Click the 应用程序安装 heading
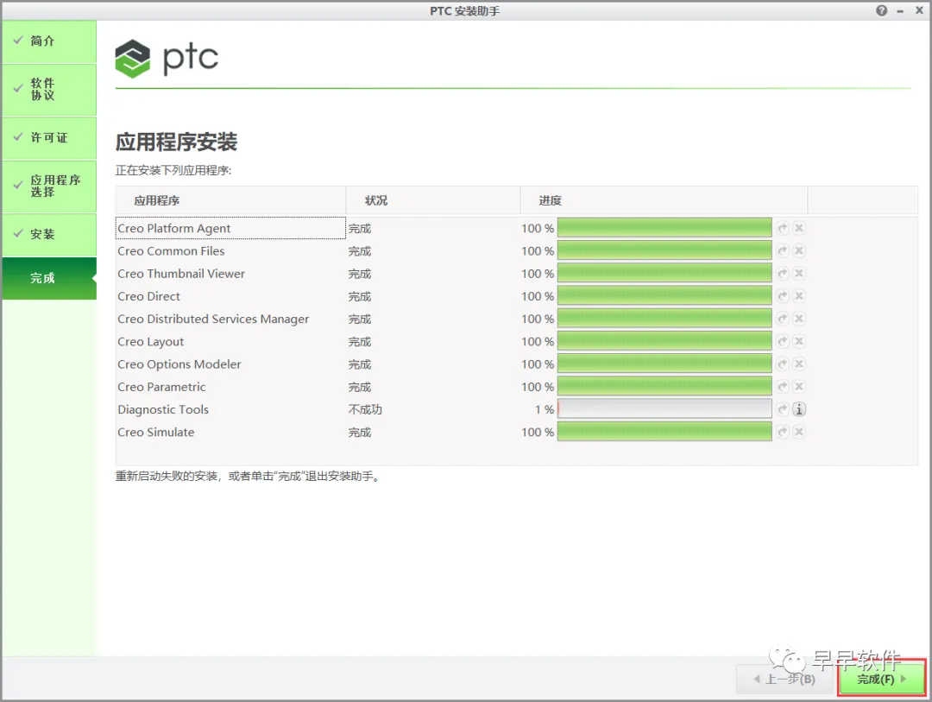 [x=176, y=142]
